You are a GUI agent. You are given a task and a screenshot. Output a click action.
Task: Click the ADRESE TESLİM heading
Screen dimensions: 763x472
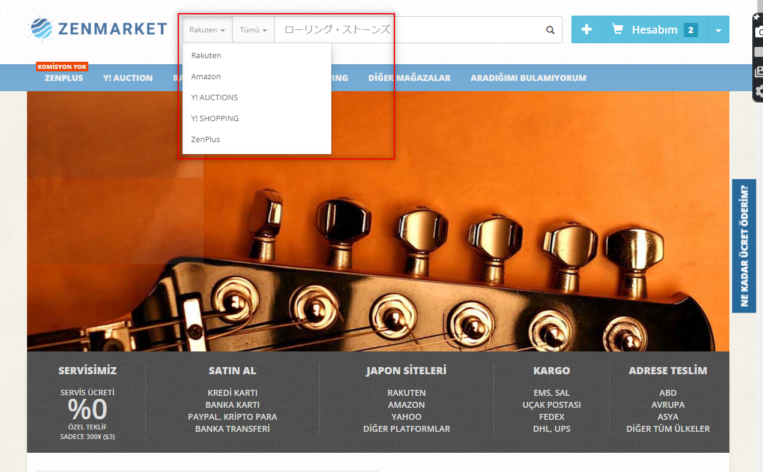pos(668,370)
